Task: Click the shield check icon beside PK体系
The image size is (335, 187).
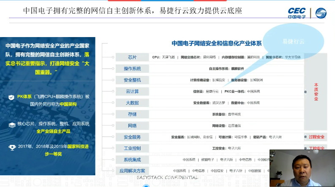Action: (11, 97)
